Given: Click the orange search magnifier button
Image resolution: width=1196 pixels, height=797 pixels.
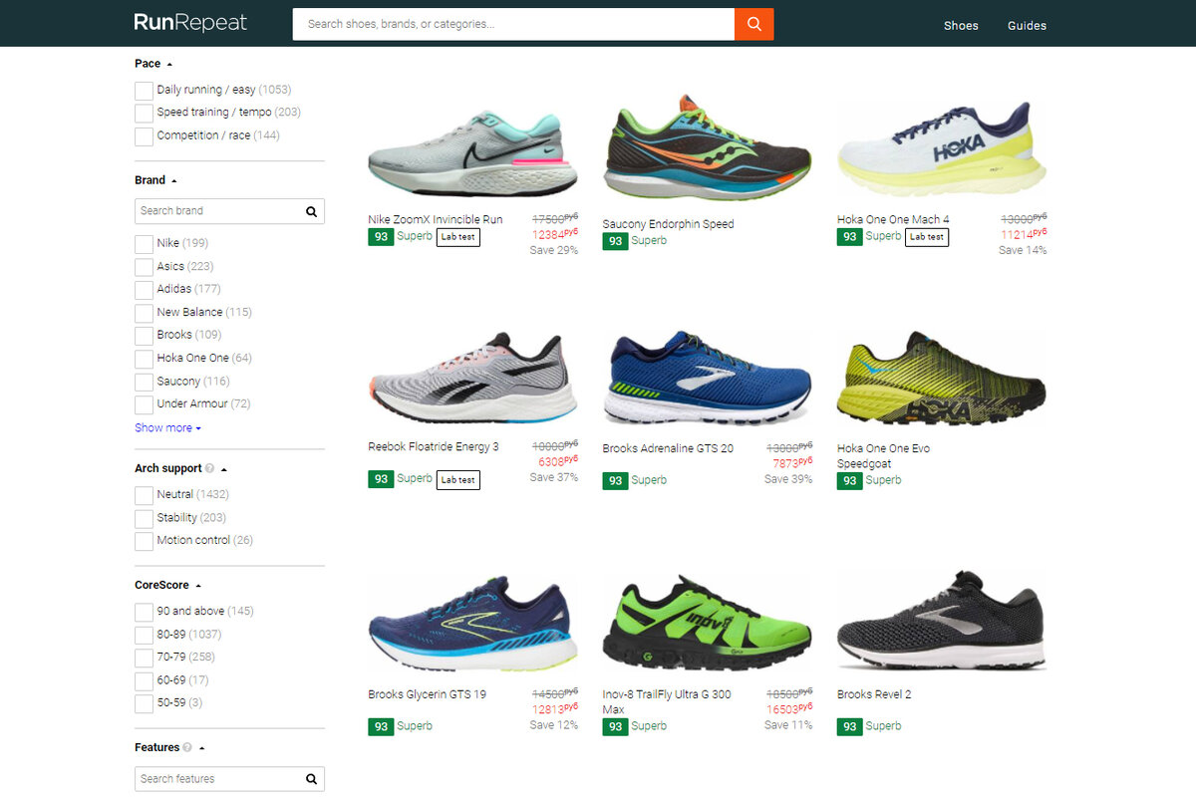Looking at the screenshot, I should [x=753, y=24].
